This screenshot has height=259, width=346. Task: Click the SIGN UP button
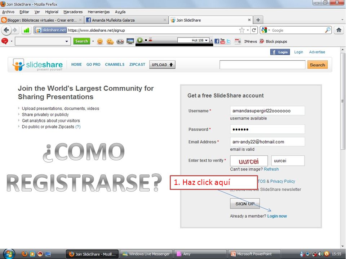point(245,204)
